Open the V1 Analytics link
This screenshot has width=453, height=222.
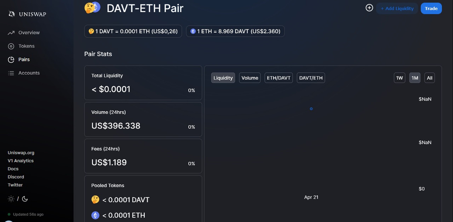(21, 161)
